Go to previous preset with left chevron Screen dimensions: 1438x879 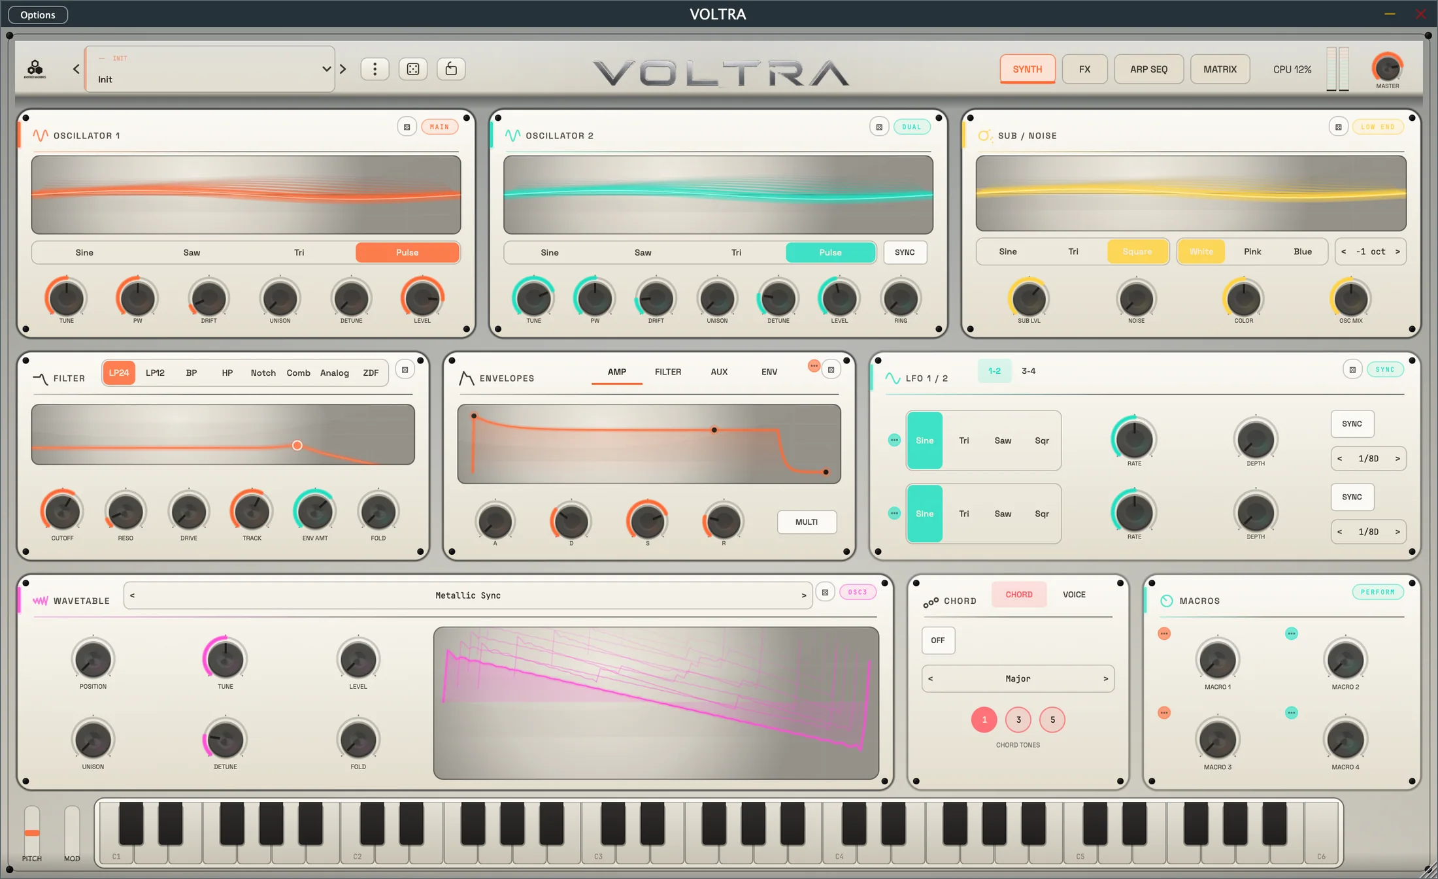76,69
